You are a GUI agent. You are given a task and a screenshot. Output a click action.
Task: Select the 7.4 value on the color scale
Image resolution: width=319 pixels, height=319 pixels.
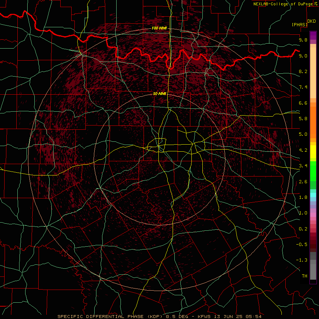[x=303, y=87]
